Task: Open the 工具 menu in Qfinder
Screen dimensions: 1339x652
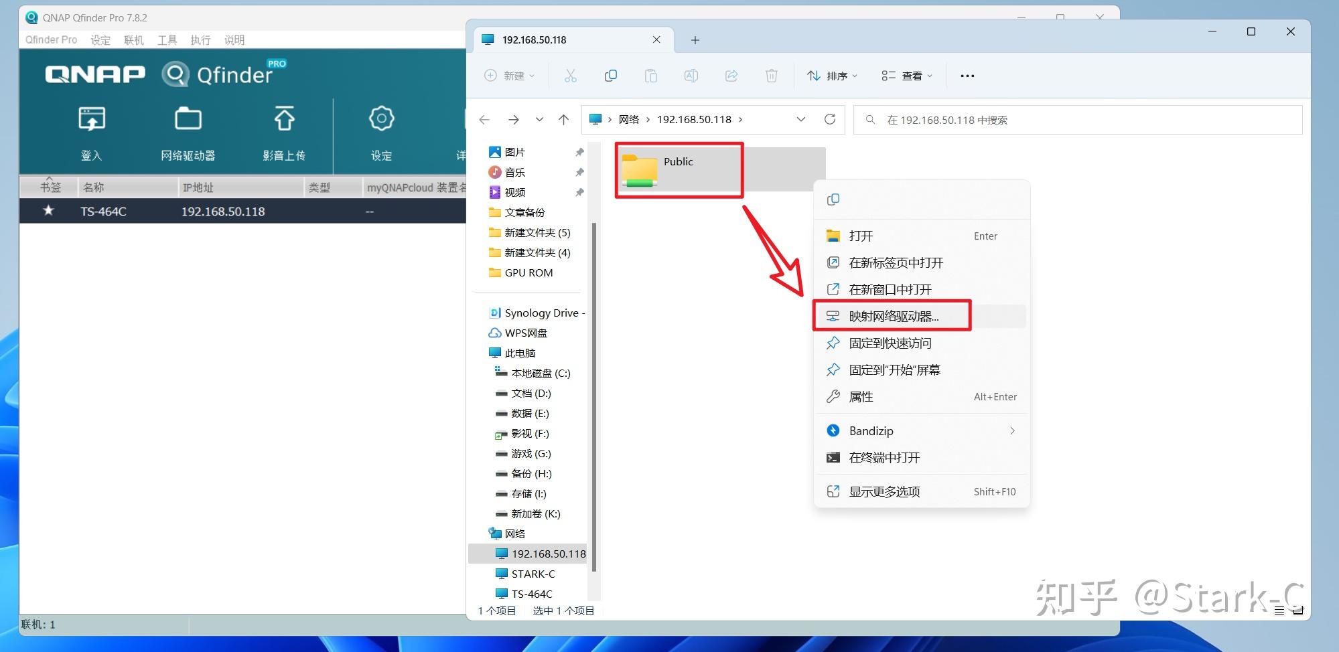Action: pos(167,39)
